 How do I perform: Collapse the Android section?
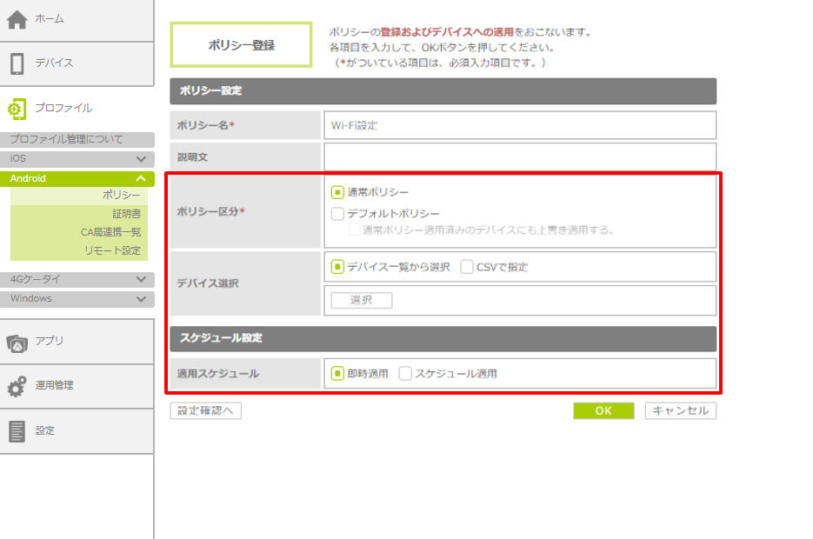(x=141, y=178)
